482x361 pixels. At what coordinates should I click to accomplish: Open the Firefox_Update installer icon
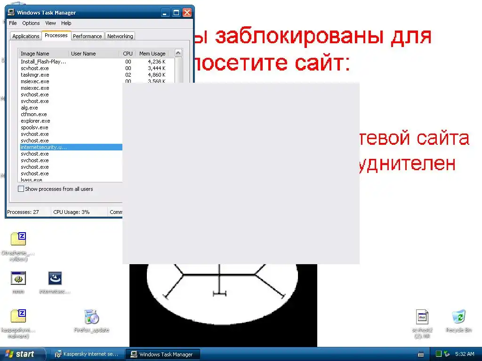[x=91, y=317]
